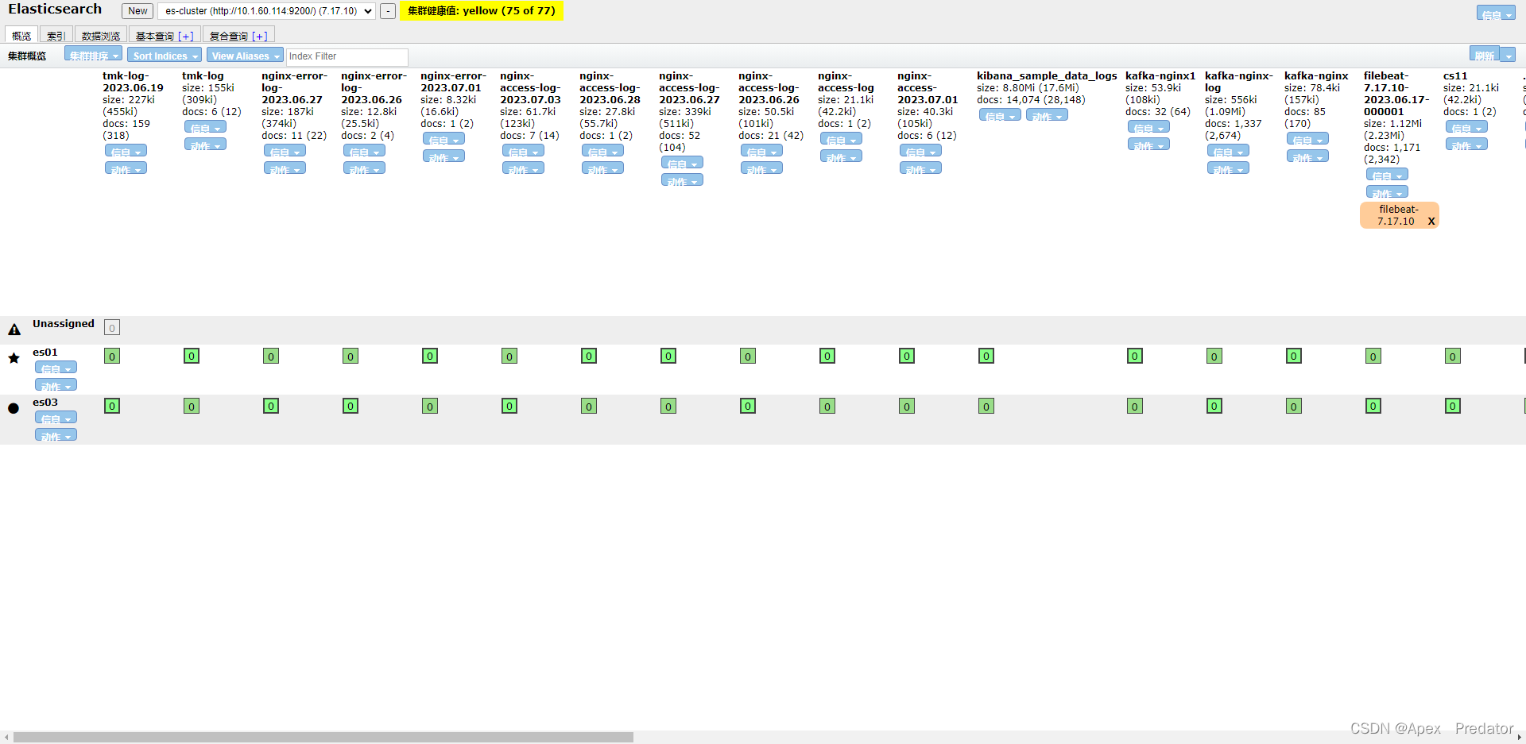Click es01 shard 0 of nginx-access-log-2023.06.26
Viewport: 1526px width, 744px height.
coord(748,356)
